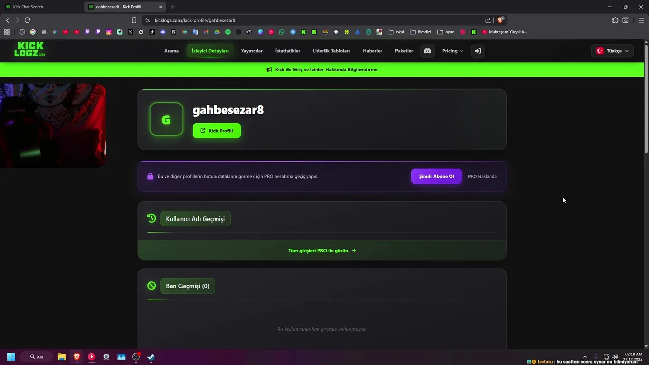Open the Gmail bookmark icon
The height and width of the screenshot is (365, 649).
[206, 32]
